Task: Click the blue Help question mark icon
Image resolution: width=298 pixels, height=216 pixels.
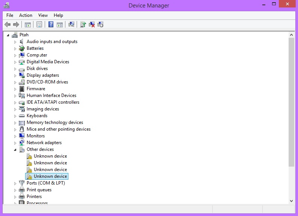Action: click(51, 25)
